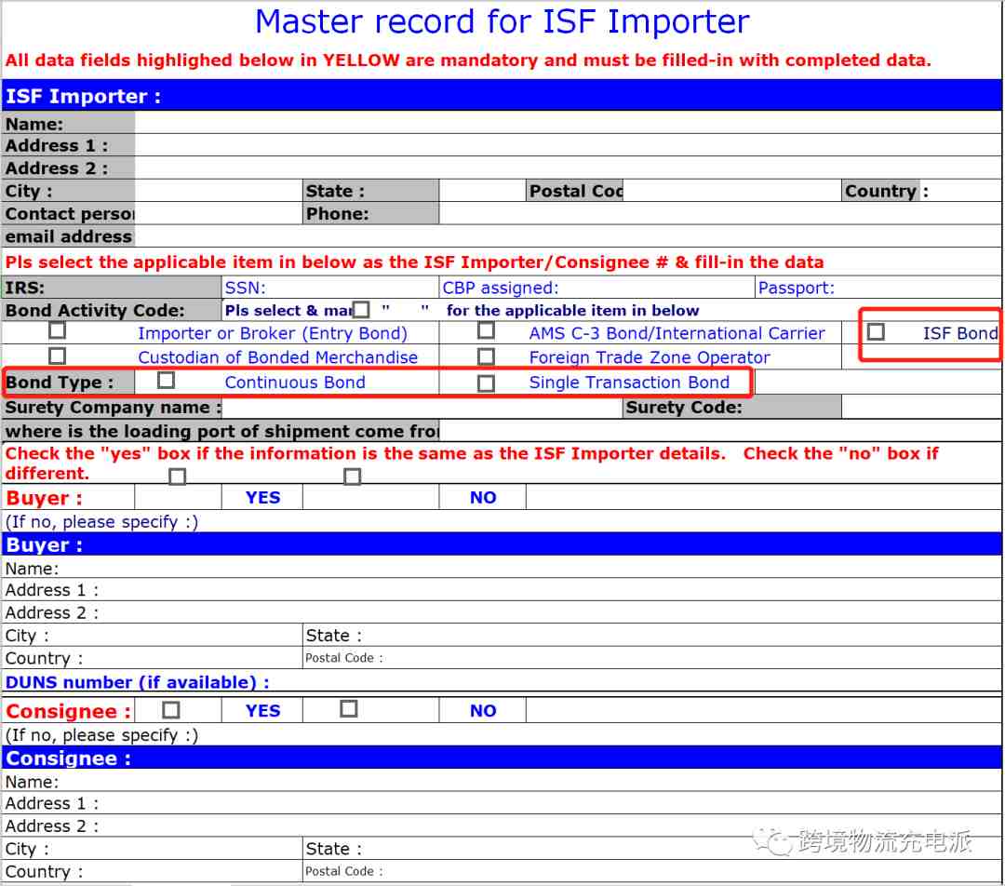The height and width of the screenshot is (886, 1005).
Task: Click the Buyer section Address 1 field
Action: click(x=502, y=590)
